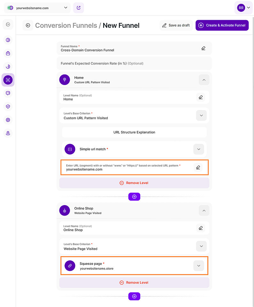This screenshot has width=254, height=307.
Task: Select the highlighted funnels icon in the sidebar
Action: click(8, 80)
